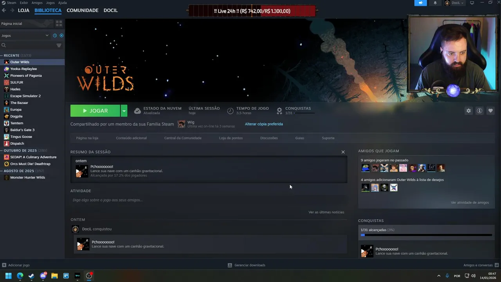Switch to the COMUNIDADE section

[83, 10]
